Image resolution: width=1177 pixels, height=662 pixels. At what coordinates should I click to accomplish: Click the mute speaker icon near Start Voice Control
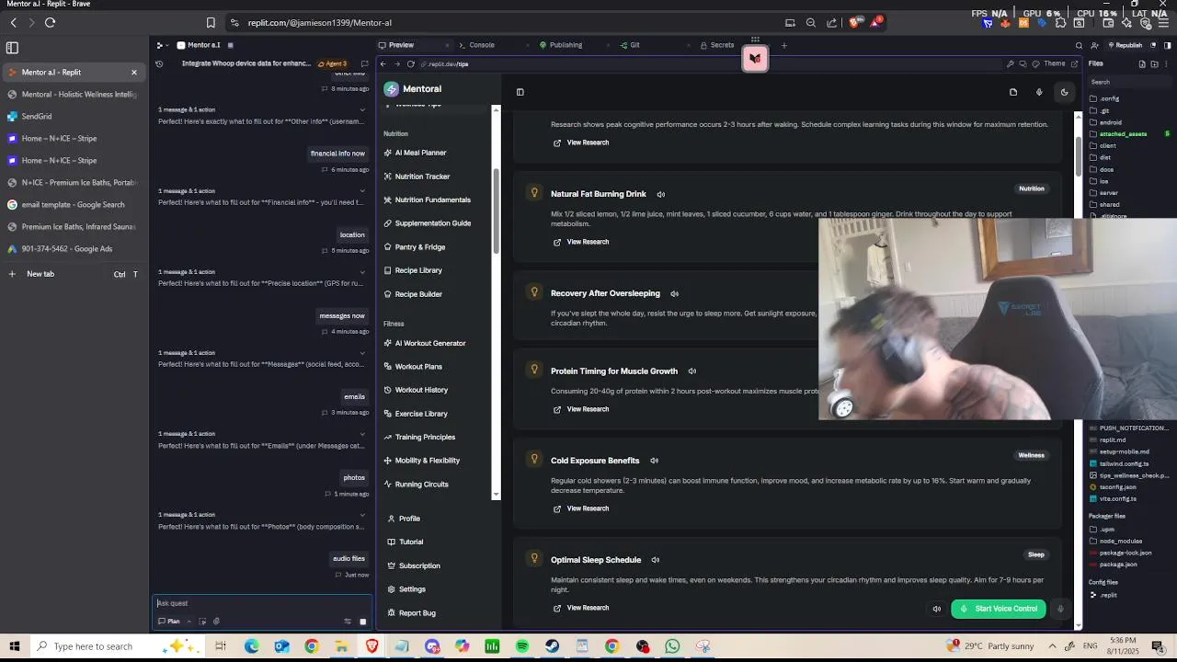point(936,609)
